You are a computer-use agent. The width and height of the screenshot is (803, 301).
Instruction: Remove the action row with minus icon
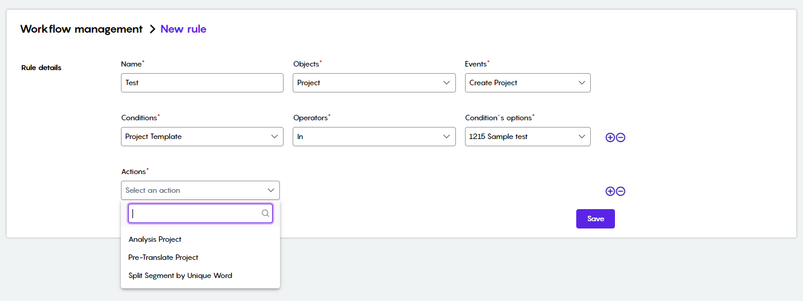coord(620,191)
